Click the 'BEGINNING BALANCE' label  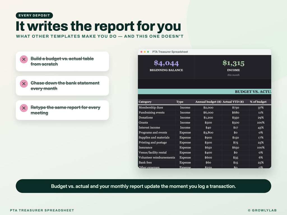(x=166, y=70)
